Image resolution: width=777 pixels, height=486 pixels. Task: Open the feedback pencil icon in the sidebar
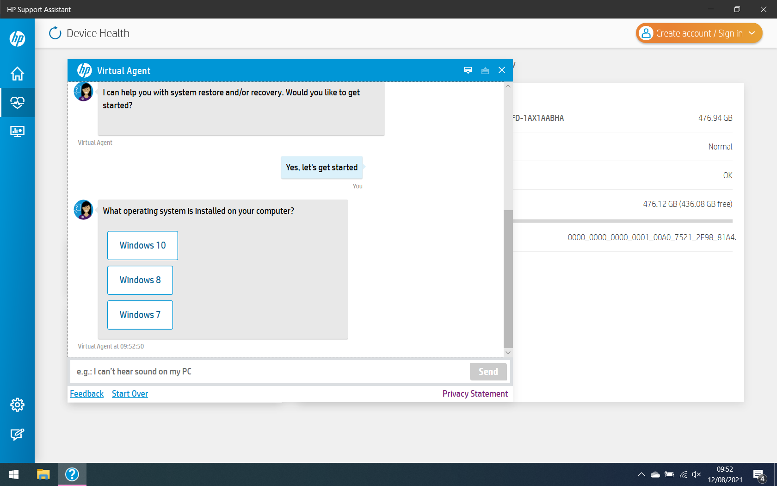pos(17,434)
